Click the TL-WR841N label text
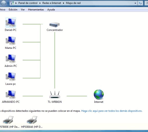The image size is (148, 132). click(55, 102)
